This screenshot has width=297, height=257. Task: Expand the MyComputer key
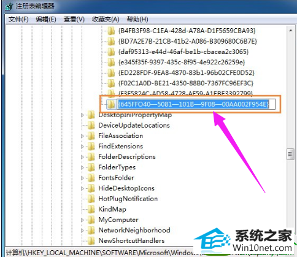pyautogui.click(x=82, y=220)
